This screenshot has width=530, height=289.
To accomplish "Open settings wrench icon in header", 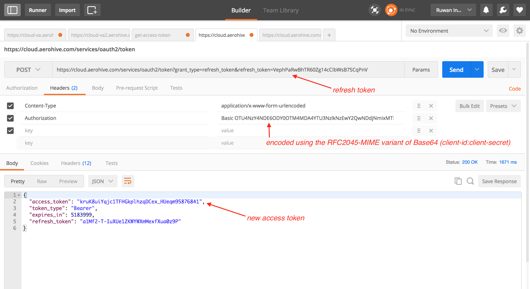I will 503,10.
